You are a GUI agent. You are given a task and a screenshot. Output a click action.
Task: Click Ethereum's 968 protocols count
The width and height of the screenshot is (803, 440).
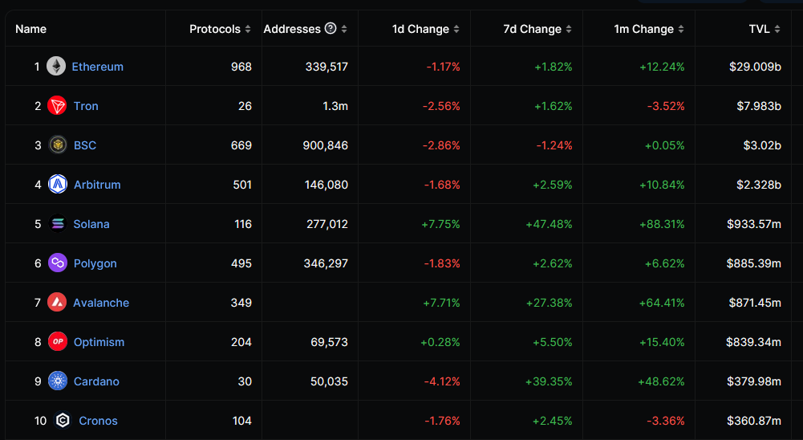[x=241, y=67]
